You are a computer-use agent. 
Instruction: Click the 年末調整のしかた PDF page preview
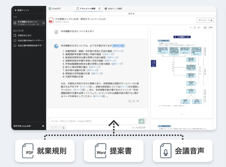coord(182,74)
